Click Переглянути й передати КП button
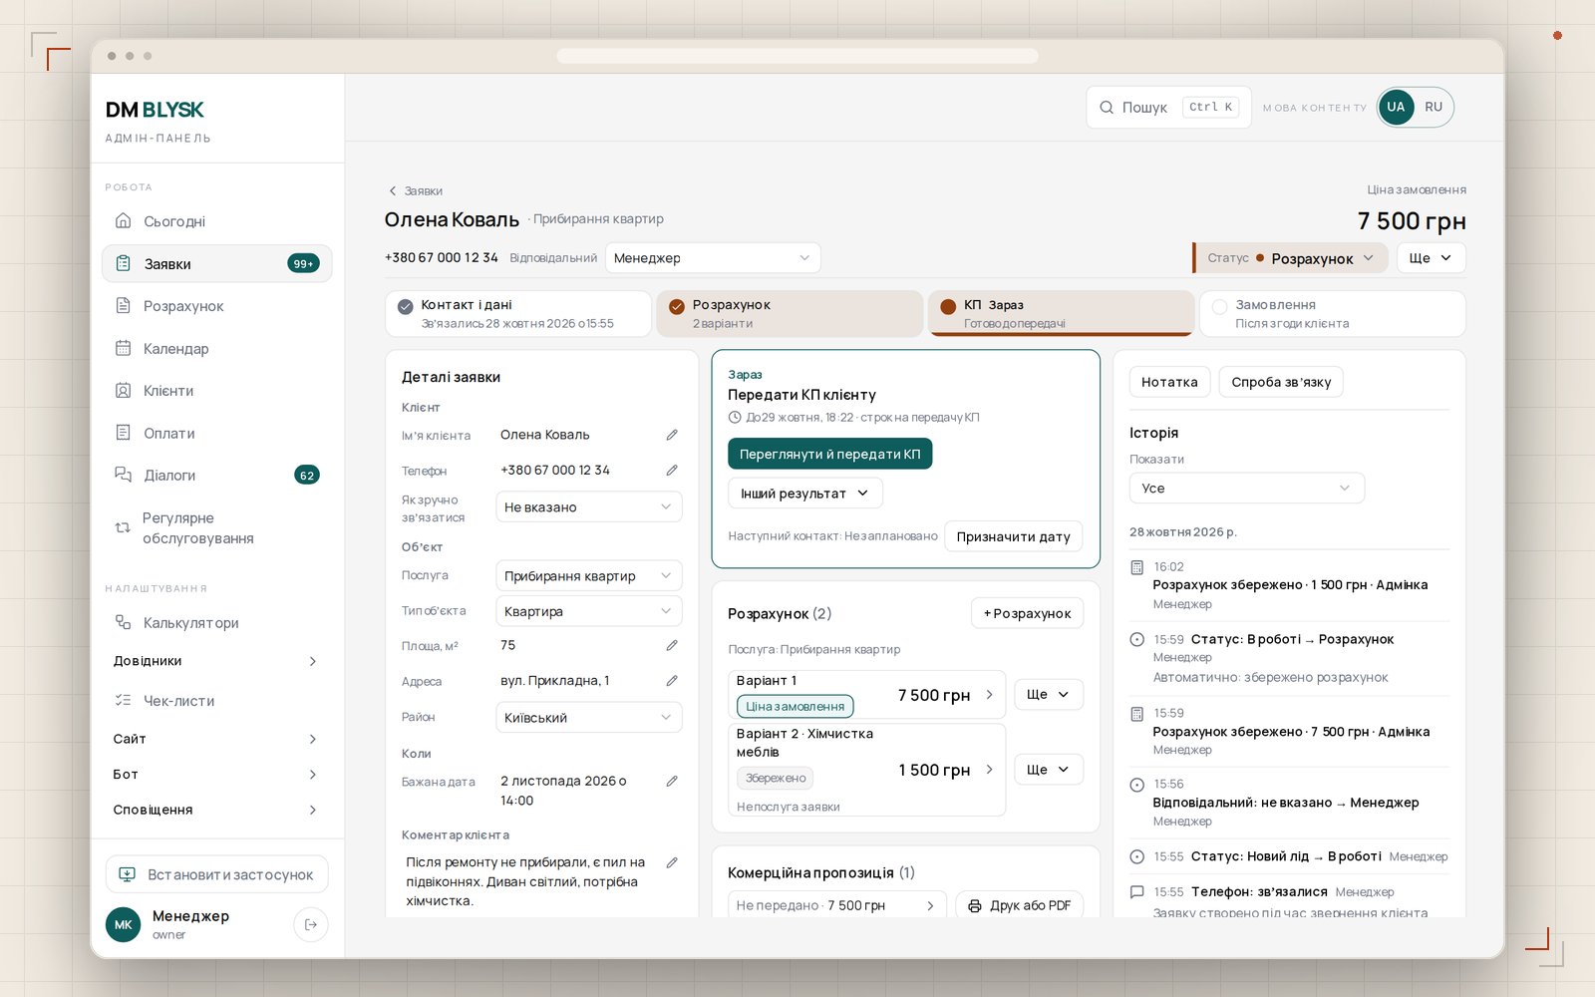 pyautogui.click(x=830, y=454)
